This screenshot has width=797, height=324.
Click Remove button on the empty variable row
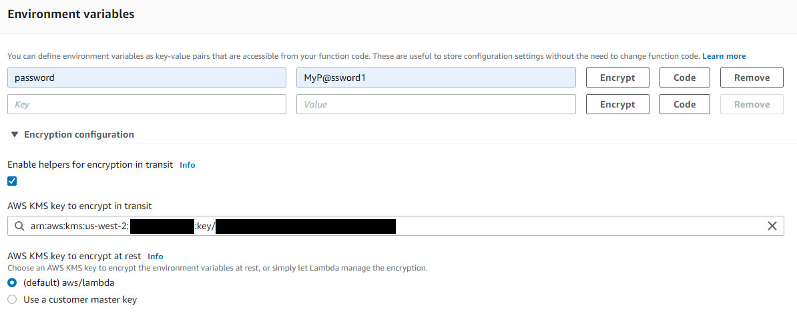[752, 104]
